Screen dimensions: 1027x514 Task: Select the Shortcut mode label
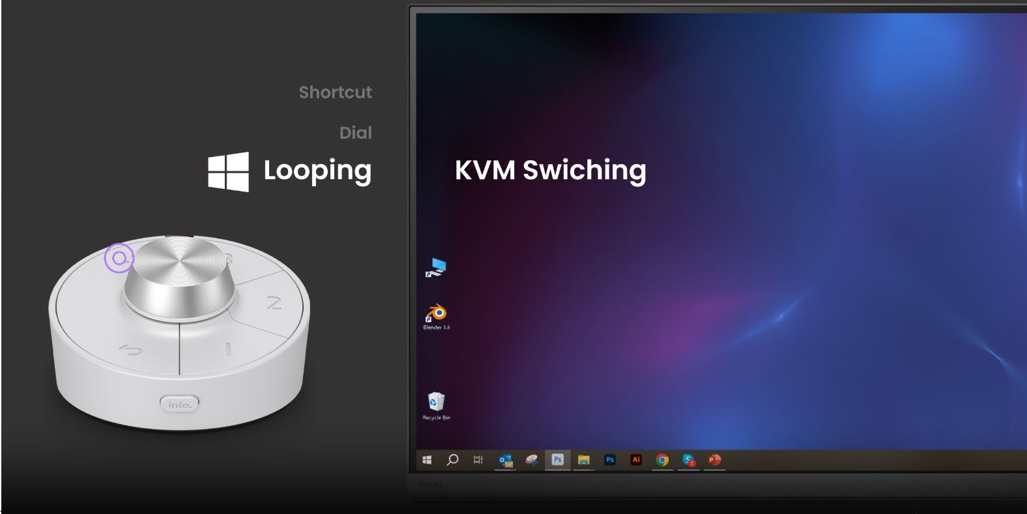pyautogui.click(x=335, y=93)
